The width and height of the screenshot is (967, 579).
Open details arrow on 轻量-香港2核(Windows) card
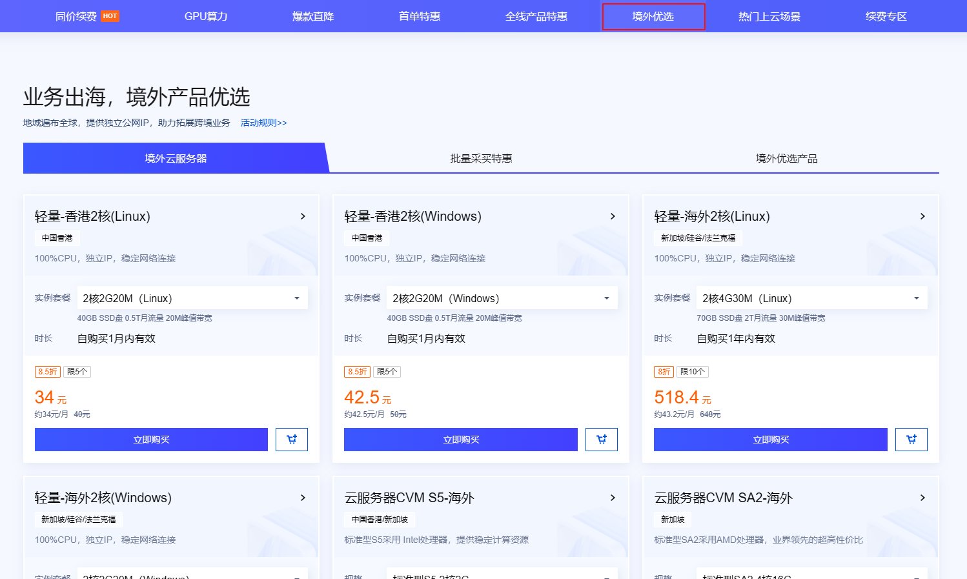613,216
